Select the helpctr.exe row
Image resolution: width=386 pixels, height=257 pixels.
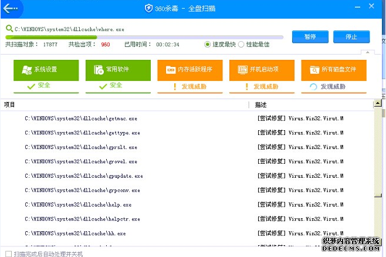pyautogui.click(x=187, y=219)
